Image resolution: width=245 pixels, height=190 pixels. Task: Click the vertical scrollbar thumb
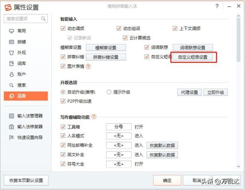[238, 39]
